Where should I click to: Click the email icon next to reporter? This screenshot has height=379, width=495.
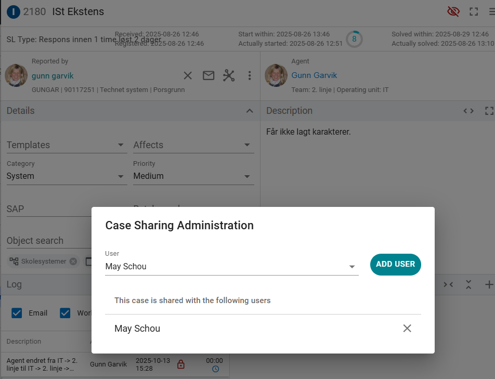pyautogui.click(x=209, y=76)
